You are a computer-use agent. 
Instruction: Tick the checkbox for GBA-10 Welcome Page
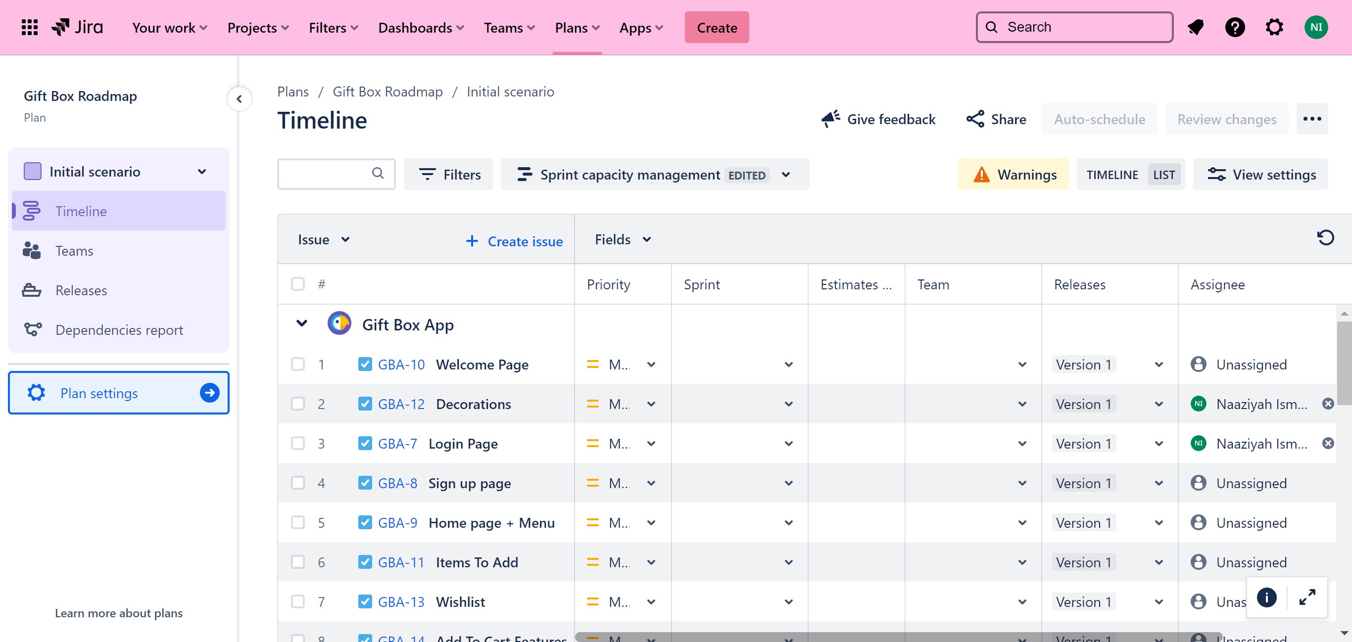[x=297, y=364]
